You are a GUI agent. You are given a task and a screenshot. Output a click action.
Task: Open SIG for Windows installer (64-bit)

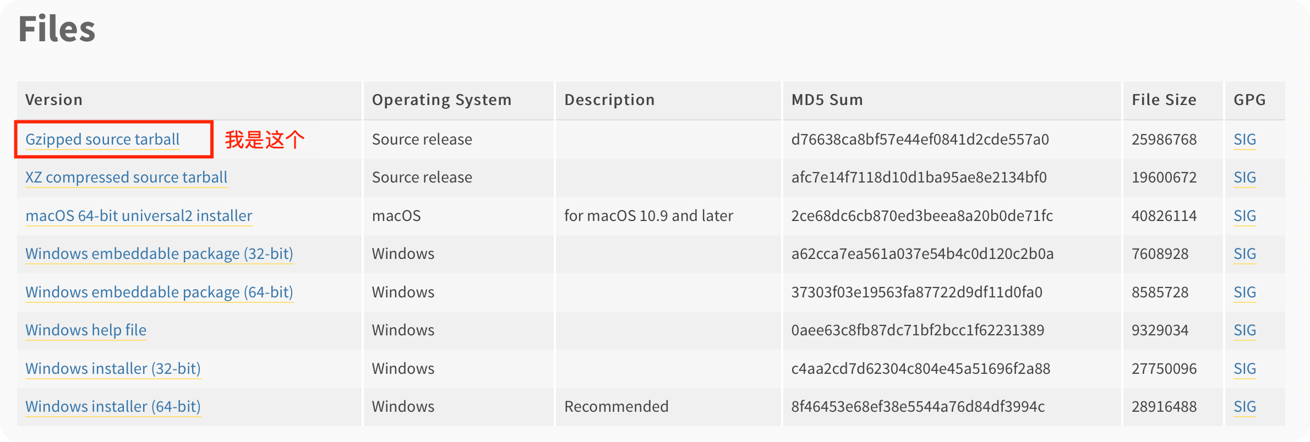[x=1244, y=407]
